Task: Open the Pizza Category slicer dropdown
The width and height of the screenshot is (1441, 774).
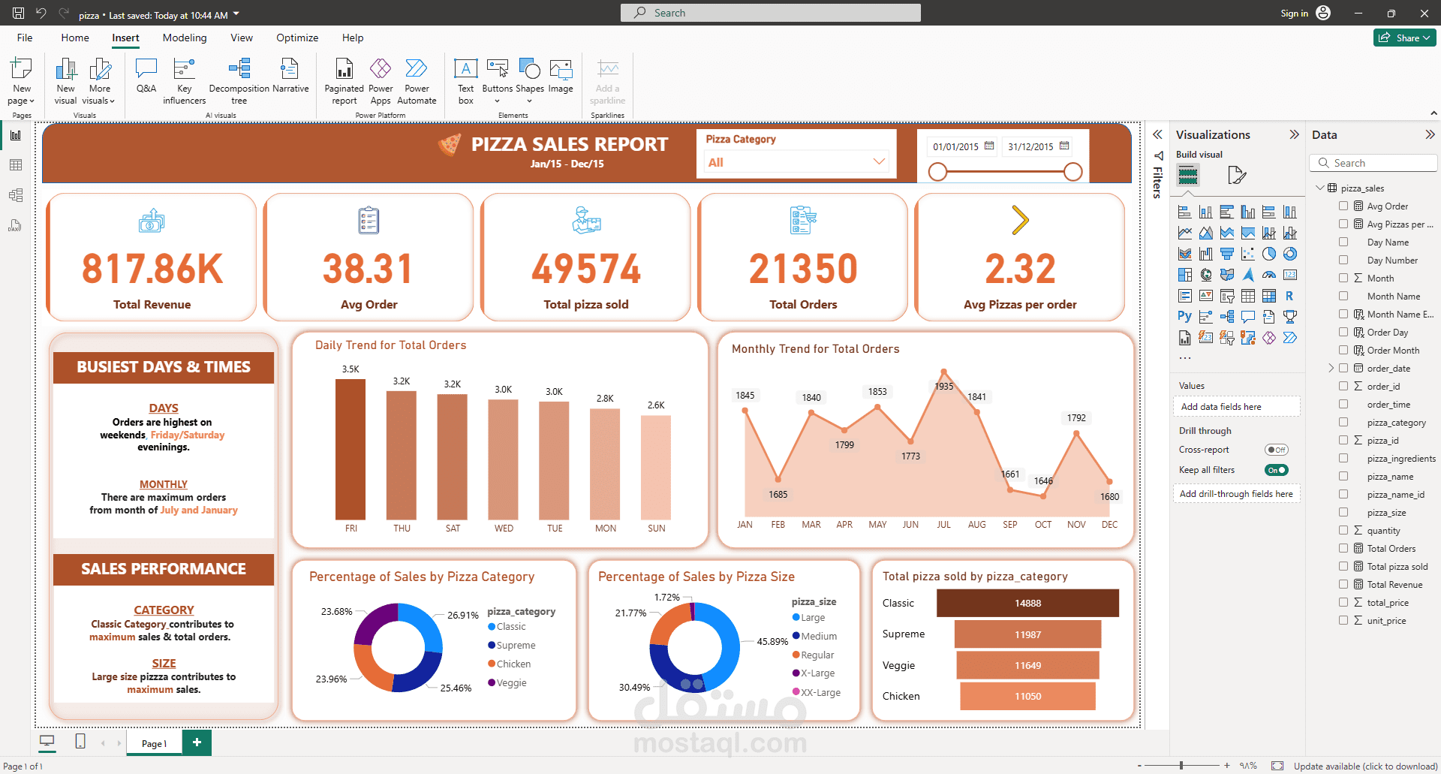Action: 796,162
